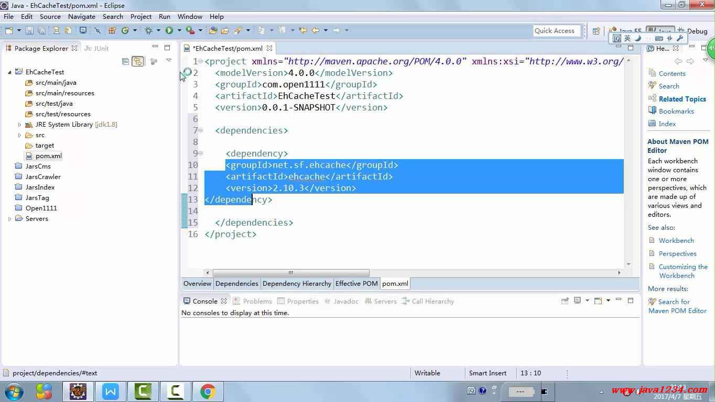
Task: Open Contents link in Help panel
Action: 672,73
